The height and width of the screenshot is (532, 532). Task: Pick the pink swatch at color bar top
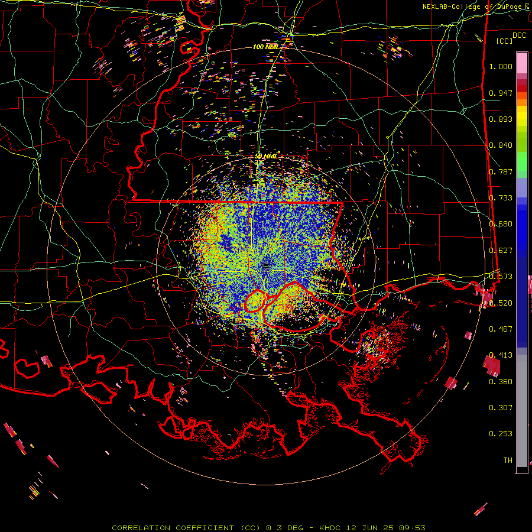tap(522, 63)
